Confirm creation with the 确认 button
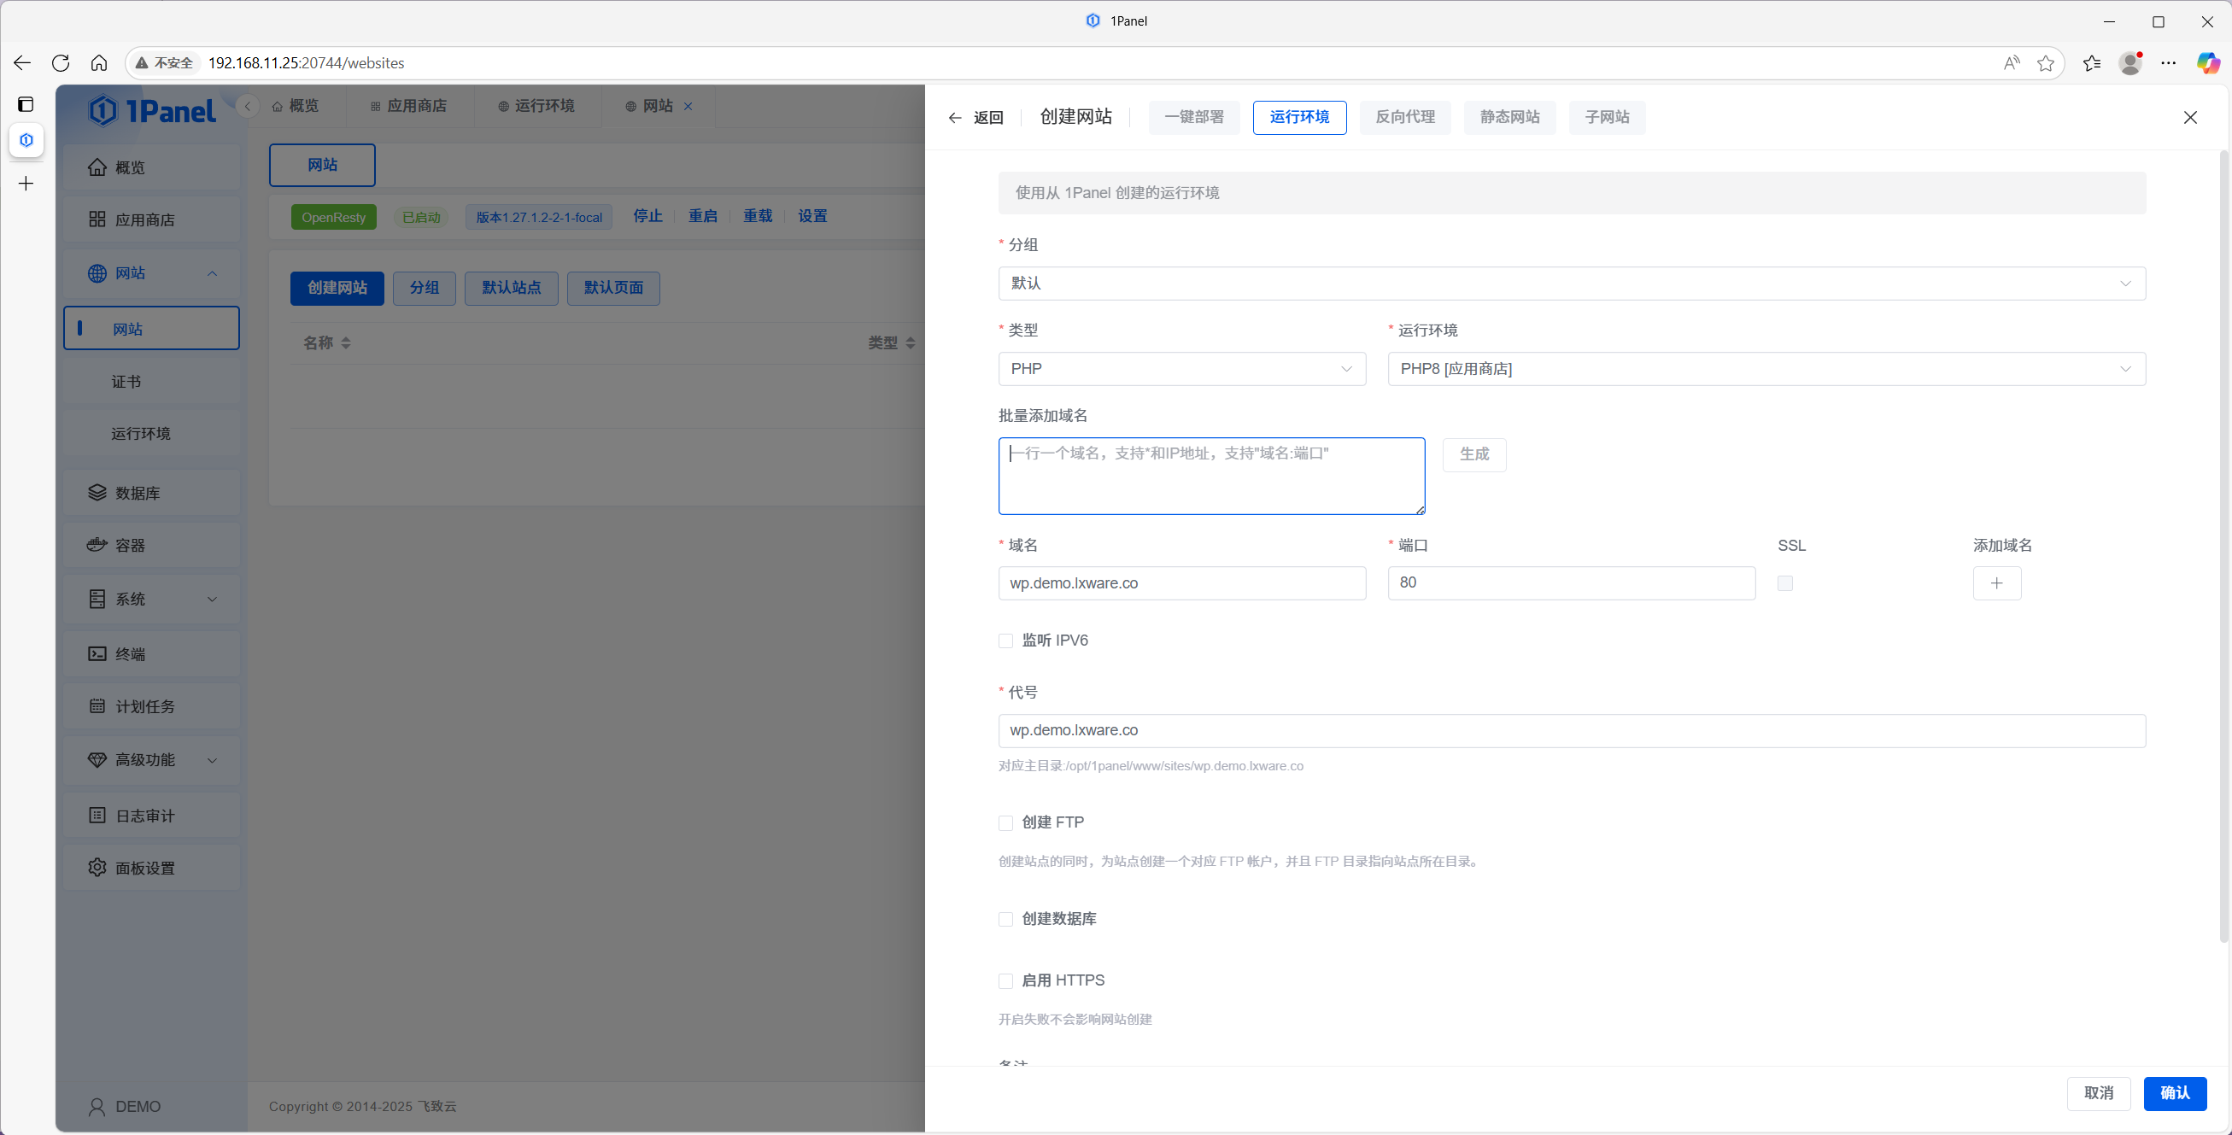The image size is (2232, 1135). pos(2176,1093)
